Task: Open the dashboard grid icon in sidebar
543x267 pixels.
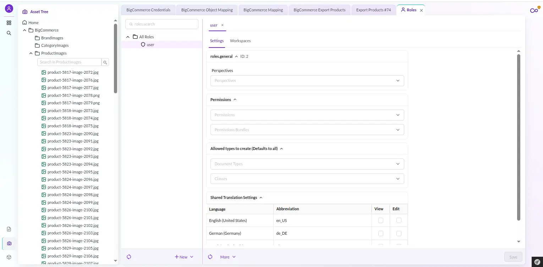Action: 9,23
